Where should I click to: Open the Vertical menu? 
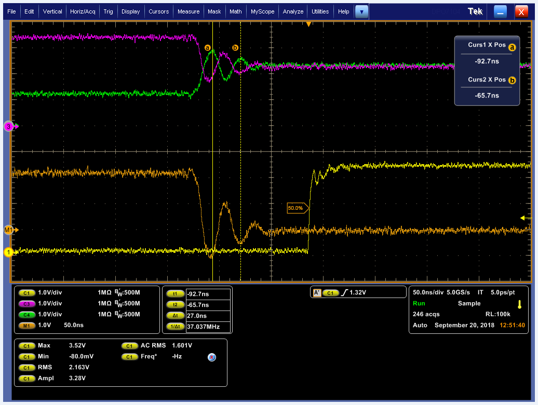[52, 11]
